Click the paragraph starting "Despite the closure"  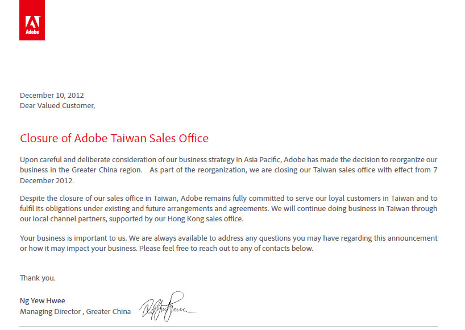coord(228,208)
